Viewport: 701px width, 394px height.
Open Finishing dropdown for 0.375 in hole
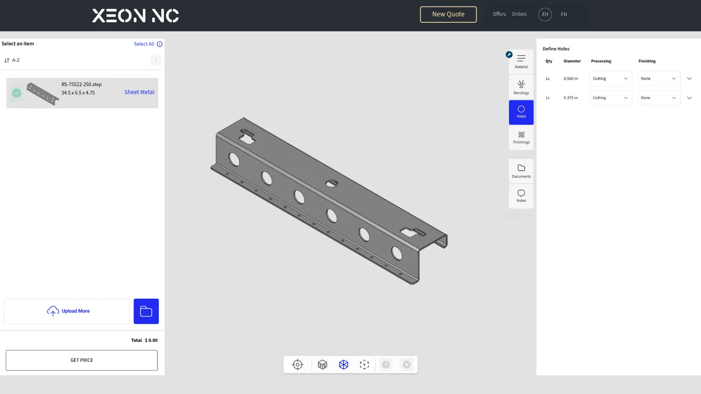(659, 98)
